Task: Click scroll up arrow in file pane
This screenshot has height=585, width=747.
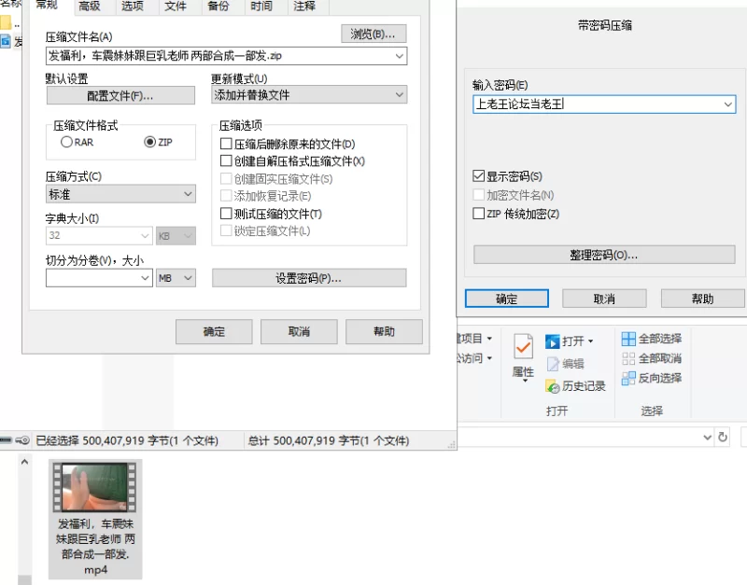Action: click(25, 462)
